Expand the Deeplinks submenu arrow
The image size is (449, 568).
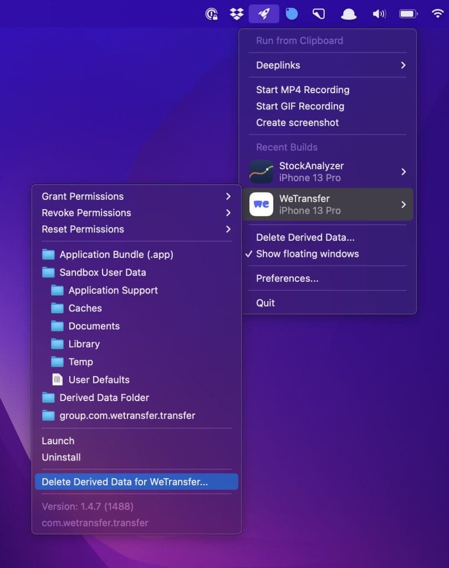[404, 65]
